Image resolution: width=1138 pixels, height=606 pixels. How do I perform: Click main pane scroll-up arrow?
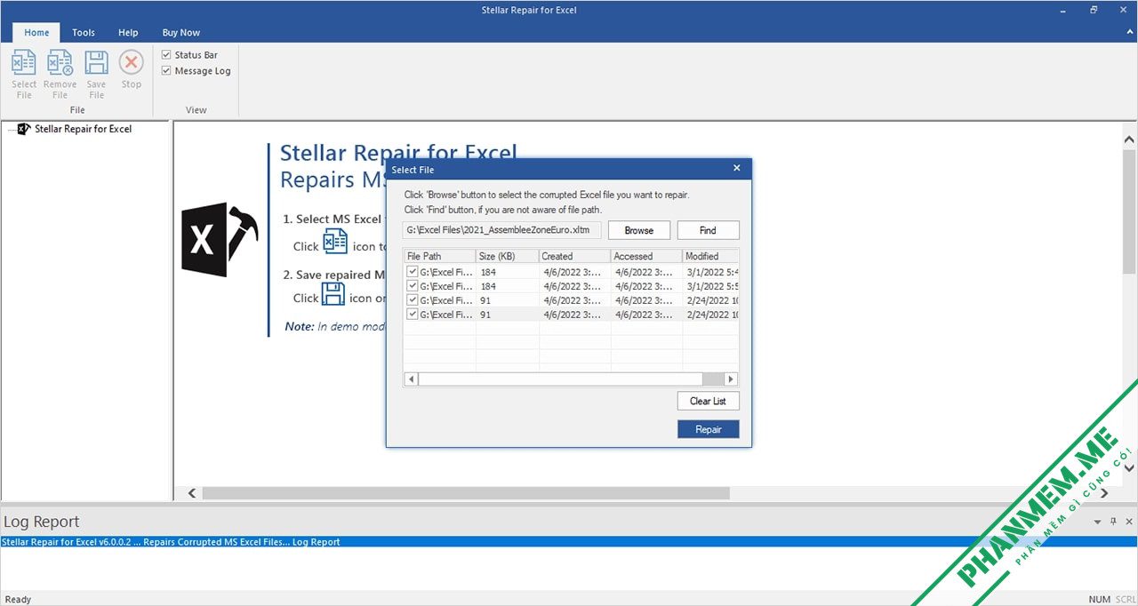(x=1129, y=140)
